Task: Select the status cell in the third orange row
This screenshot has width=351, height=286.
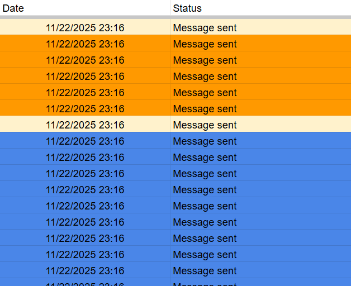Action: pyautogui.click(x=205, y=77)
